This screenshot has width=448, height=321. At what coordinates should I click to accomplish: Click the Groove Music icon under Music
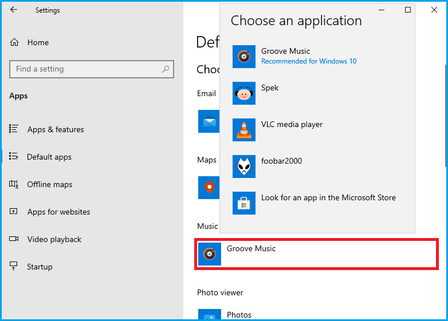210,254
